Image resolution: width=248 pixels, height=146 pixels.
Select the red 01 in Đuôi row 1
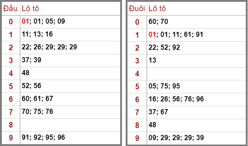[152, 34]
